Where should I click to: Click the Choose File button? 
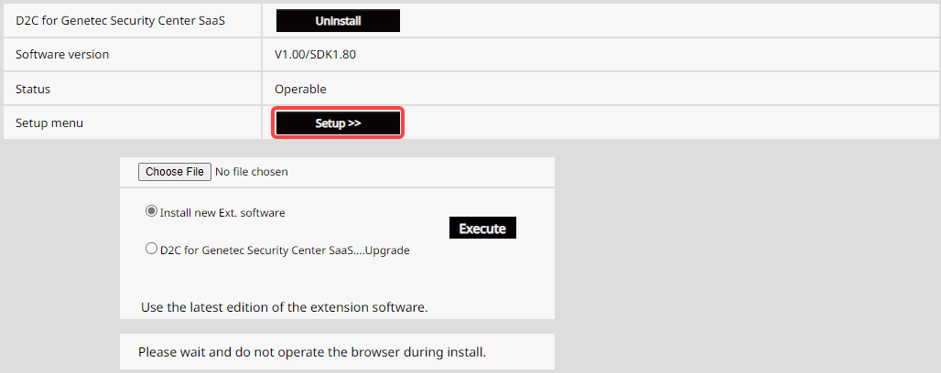(x=175, y=171)
